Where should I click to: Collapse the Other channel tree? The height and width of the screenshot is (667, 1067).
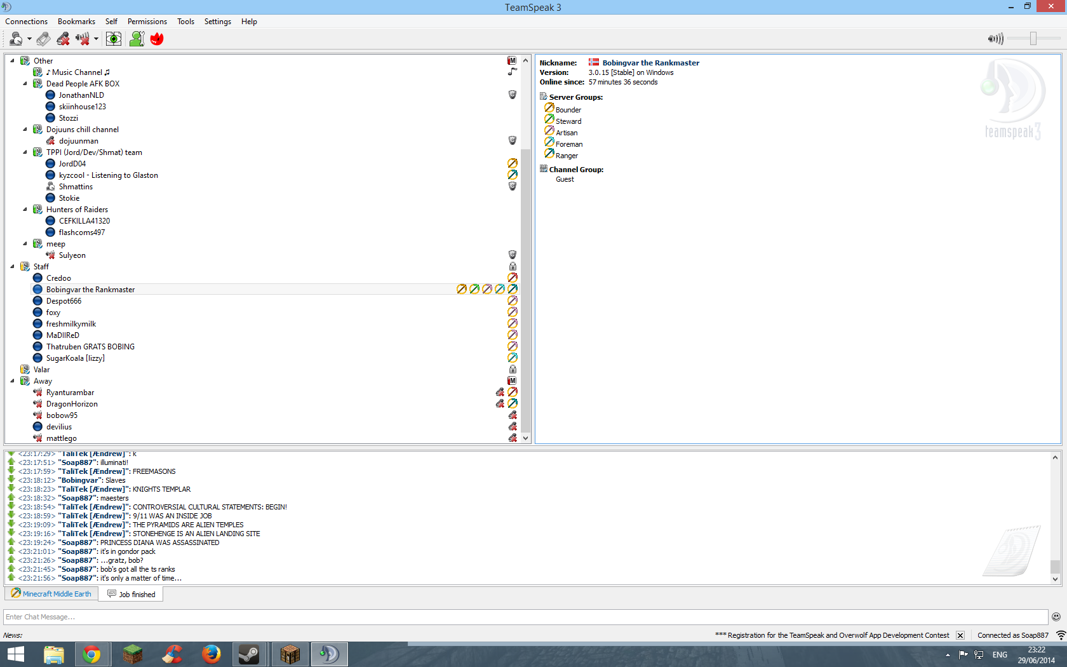tap(12, 61)
